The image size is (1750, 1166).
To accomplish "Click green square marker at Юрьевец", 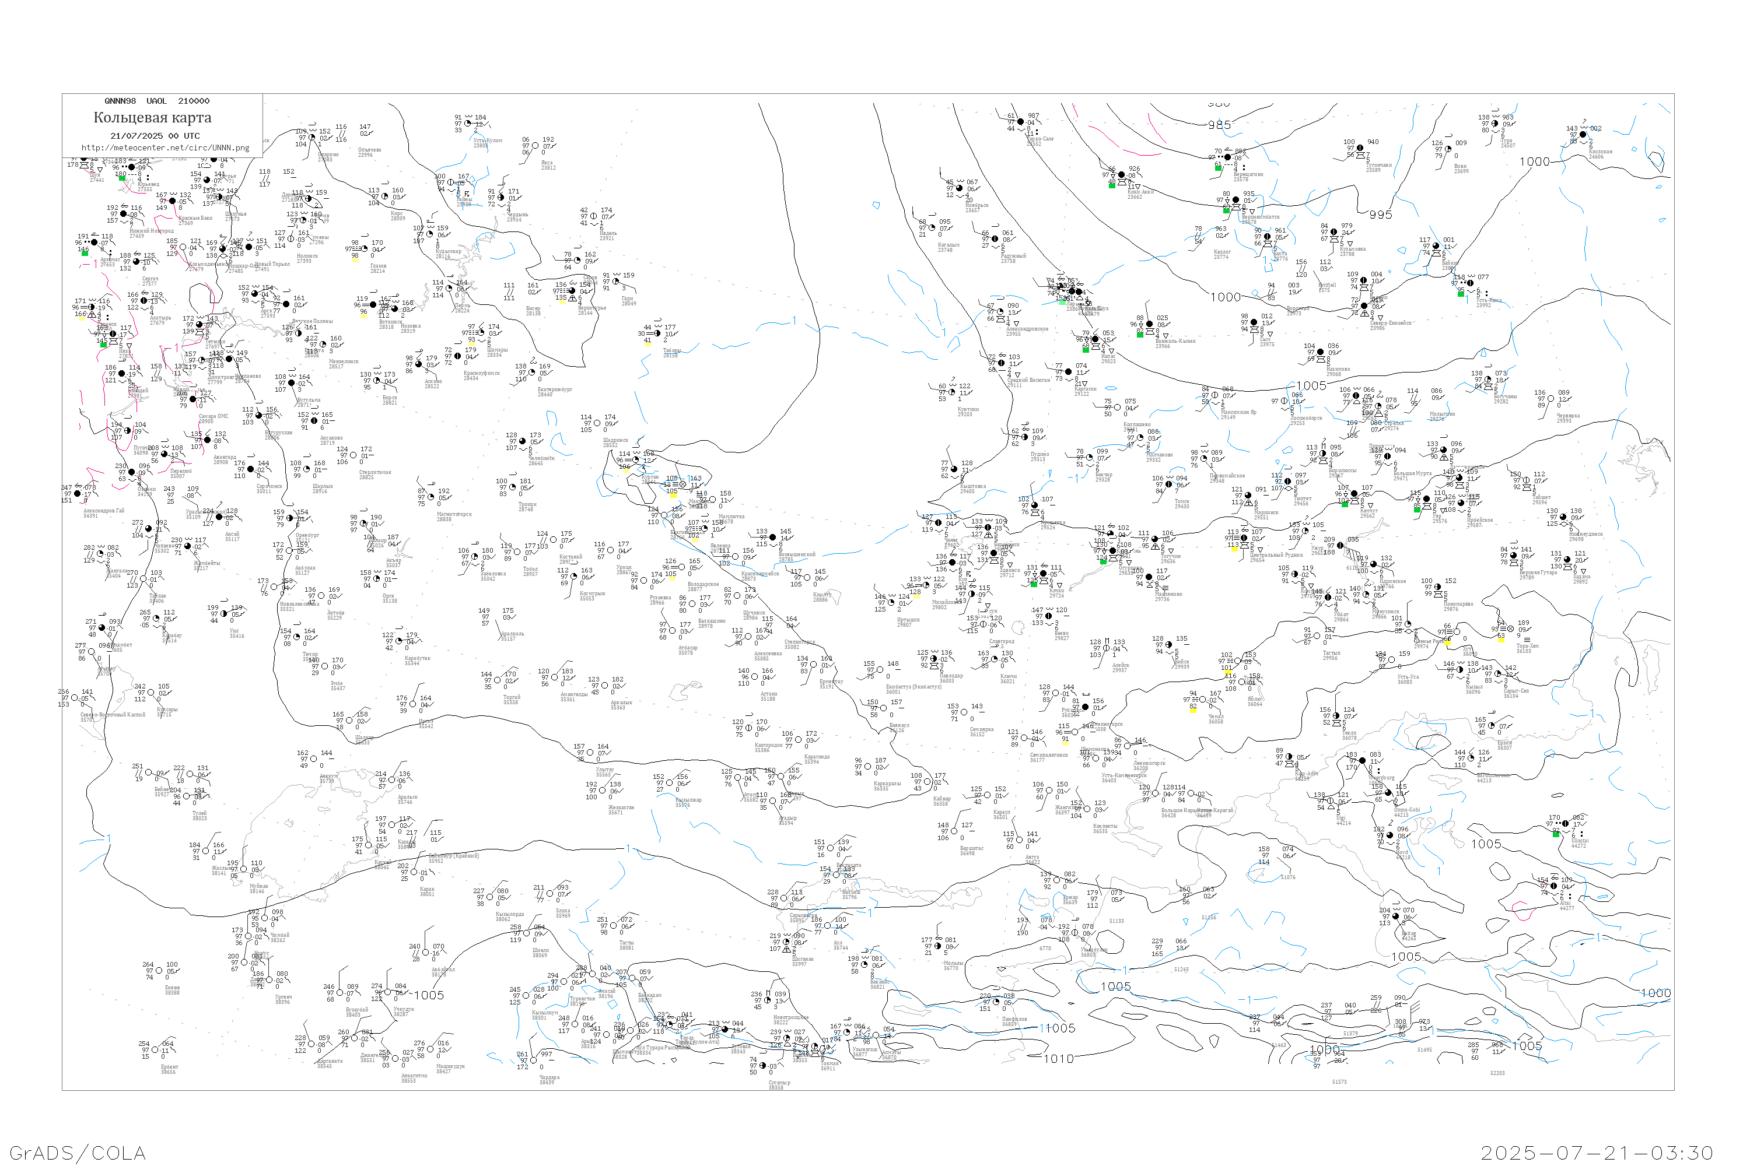I will click(x=122, y=178).
